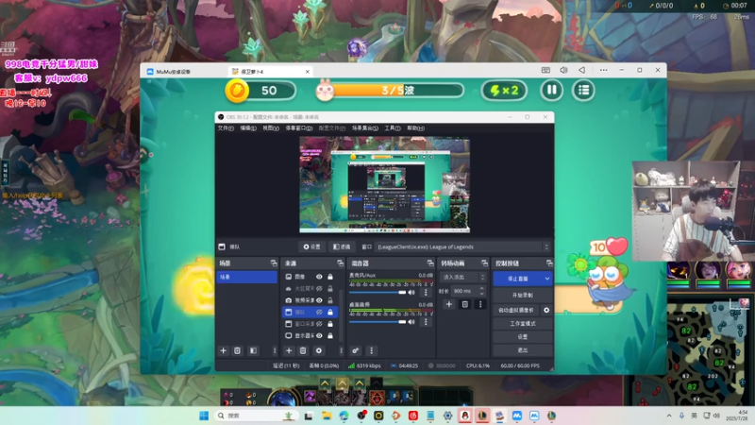Open the 场景集合 menu in OBS
The height and width of the screenshot is (425, 755).
(364, 128)
